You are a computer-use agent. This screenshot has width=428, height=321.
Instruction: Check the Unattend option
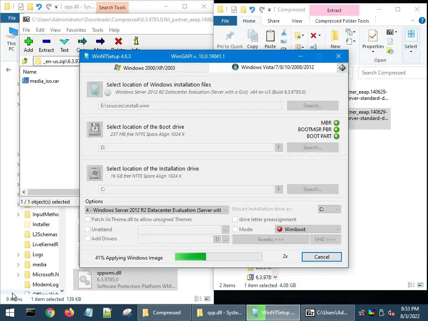[88, 229]
